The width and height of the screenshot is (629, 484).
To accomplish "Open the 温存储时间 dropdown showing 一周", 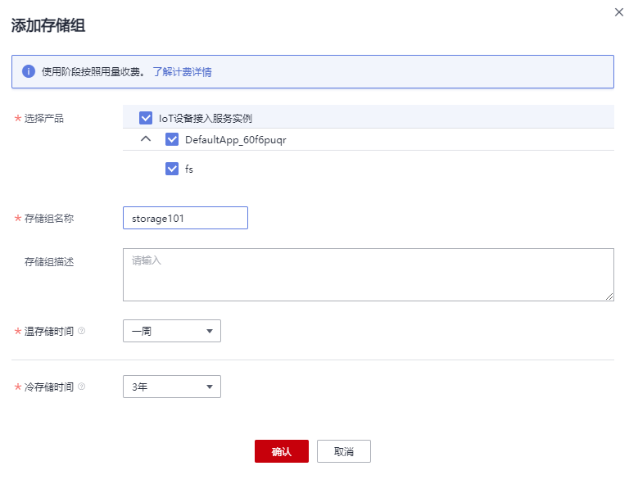I will 171,331.
